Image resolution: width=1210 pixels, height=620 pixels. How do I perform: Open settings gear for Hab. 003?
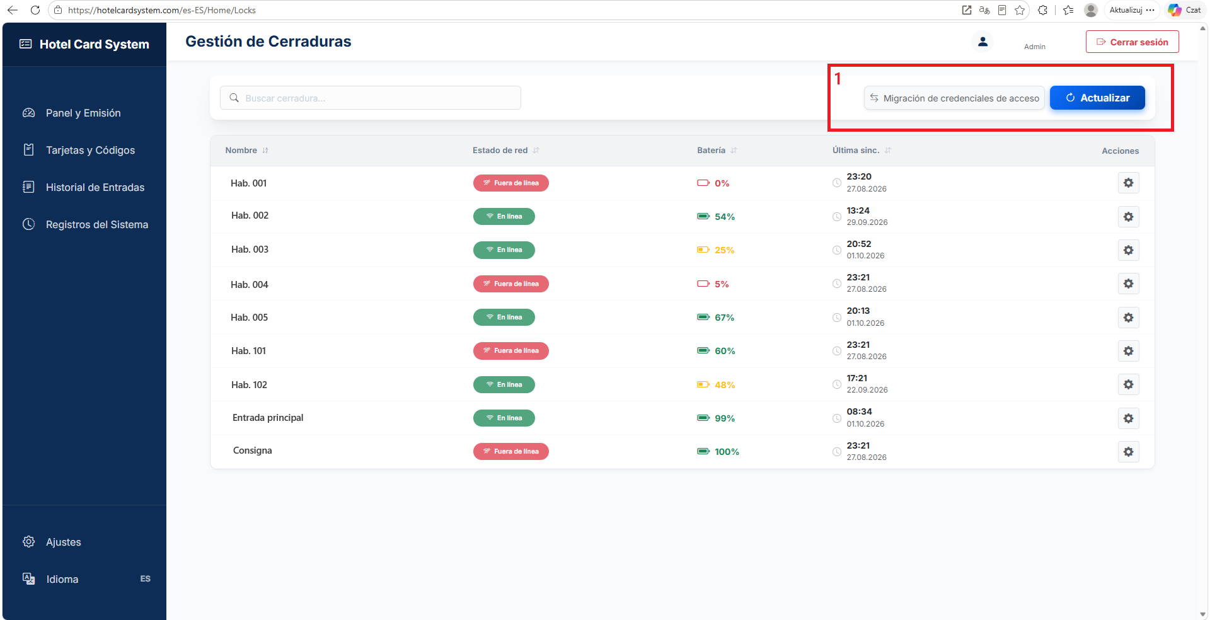point(1128,250)
